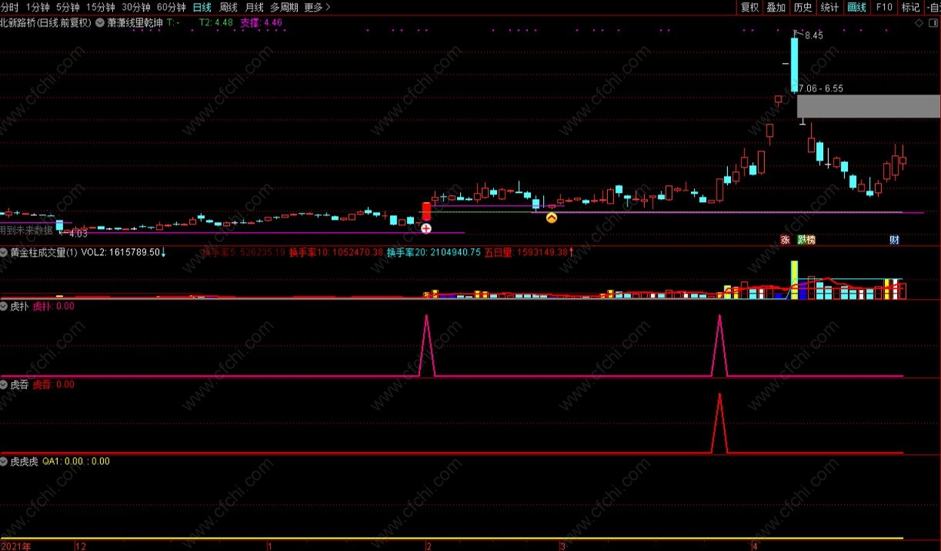This screenshot has height=551, width=941.
Task: Click the 虎吞 red signal spike
Action: point(719,423)
